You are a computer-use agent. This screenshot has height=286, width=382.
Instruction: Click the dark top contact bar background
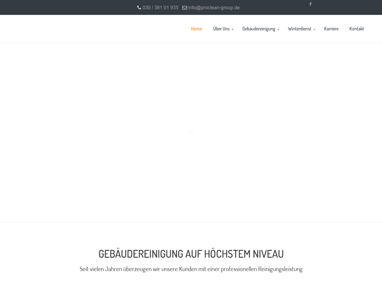[x=60, y=7]
